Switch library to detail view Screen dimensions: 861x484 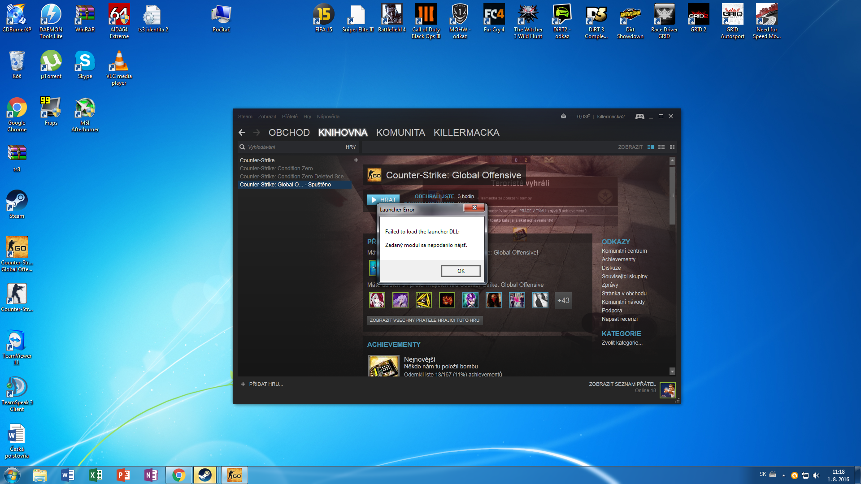(650, 147)
